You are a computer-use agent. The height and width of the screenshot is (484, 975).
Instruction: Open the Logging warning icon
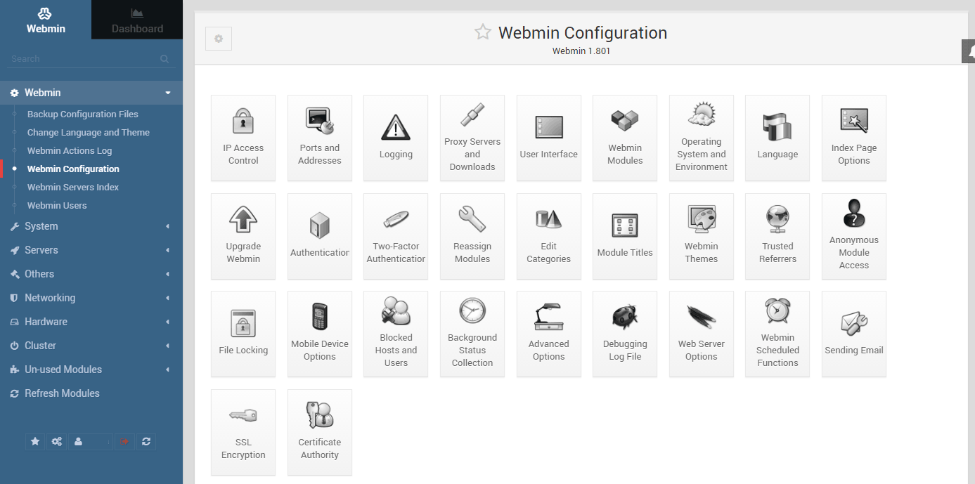pos(396,138)
